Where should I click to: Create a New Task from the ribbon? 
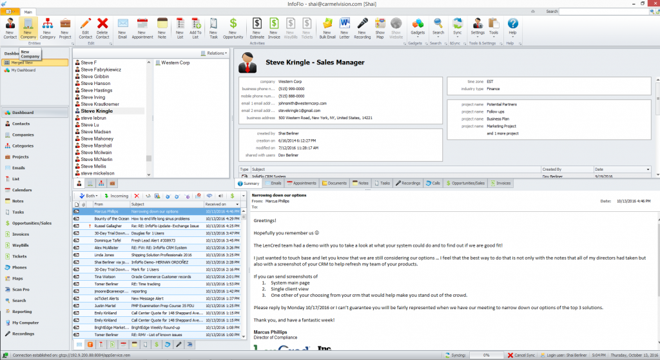click(213, 28)
